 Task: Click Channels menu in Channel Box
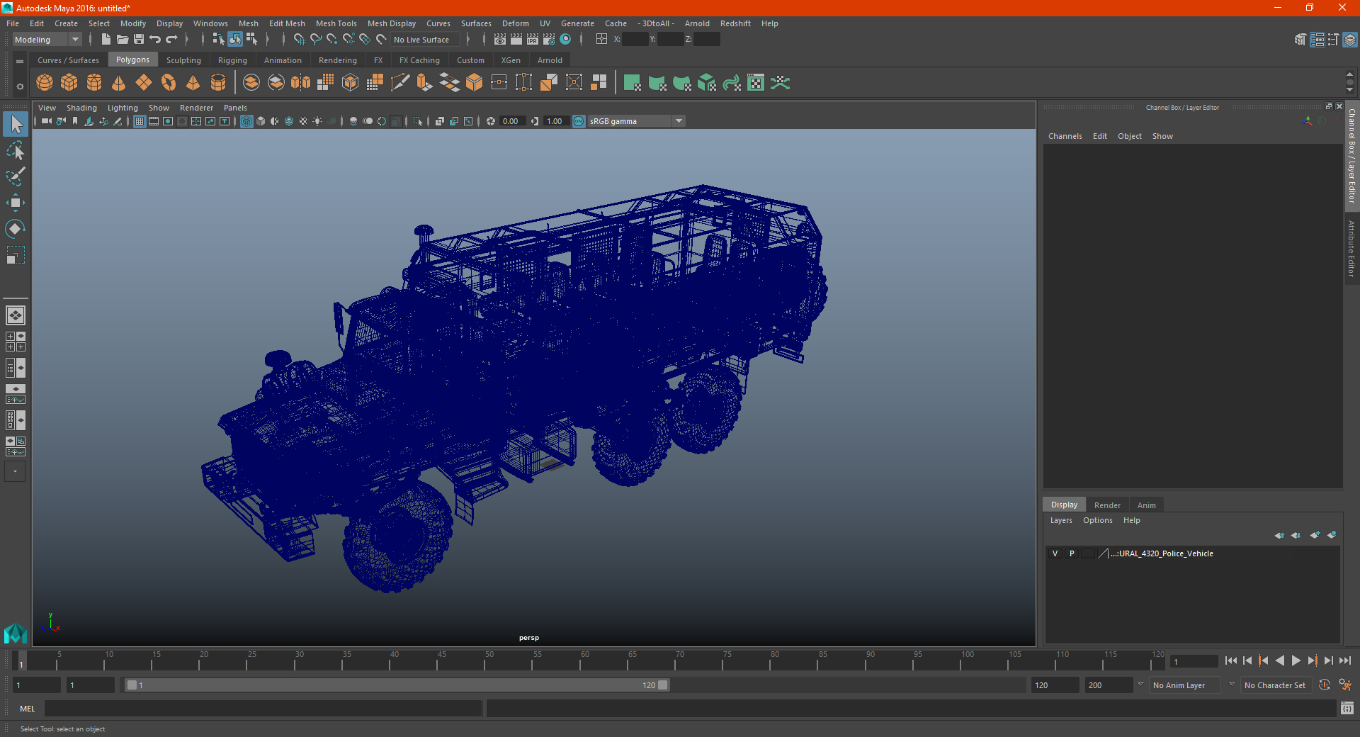1065,136
